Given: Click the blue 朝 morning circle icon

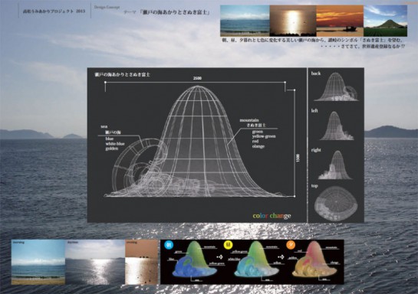Looking at the screenshot, I should point(169,245).
